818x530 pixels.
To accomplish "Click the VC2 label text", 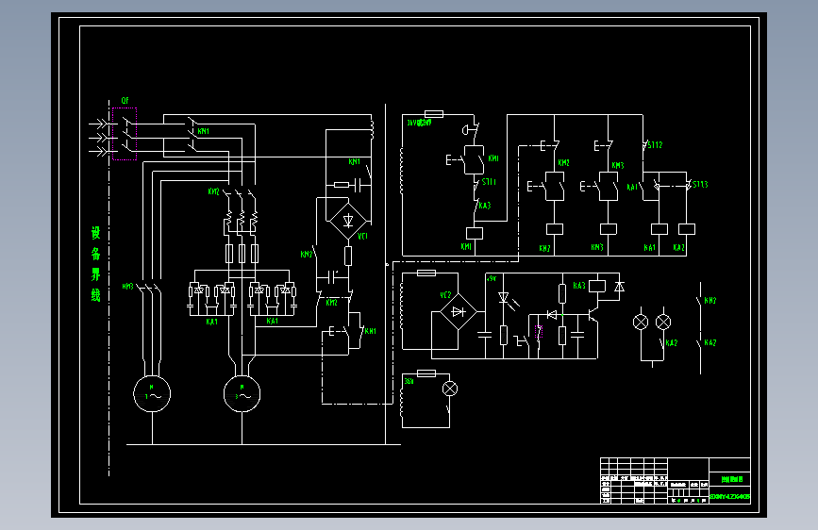I will tap(445, 295).
